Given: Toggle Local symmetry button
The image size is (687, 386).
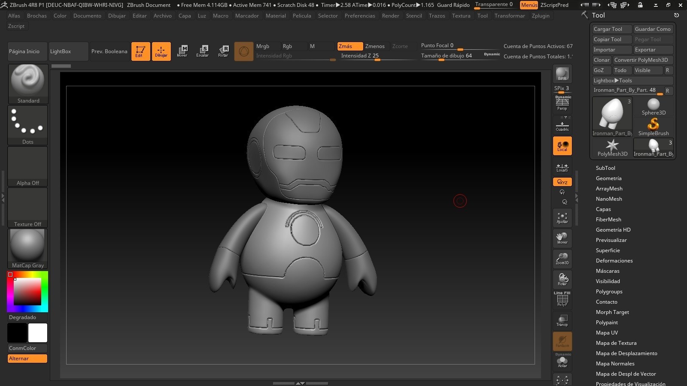Looking at the screenshot, I should coord(562,146).
